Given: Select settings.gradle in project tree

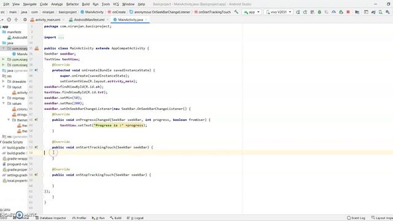Looking at the screenshot, I should pos(15,175).
